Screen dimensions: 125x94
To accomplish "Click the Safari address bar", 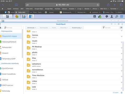I will pyautogui.click(x=63, y=5).
